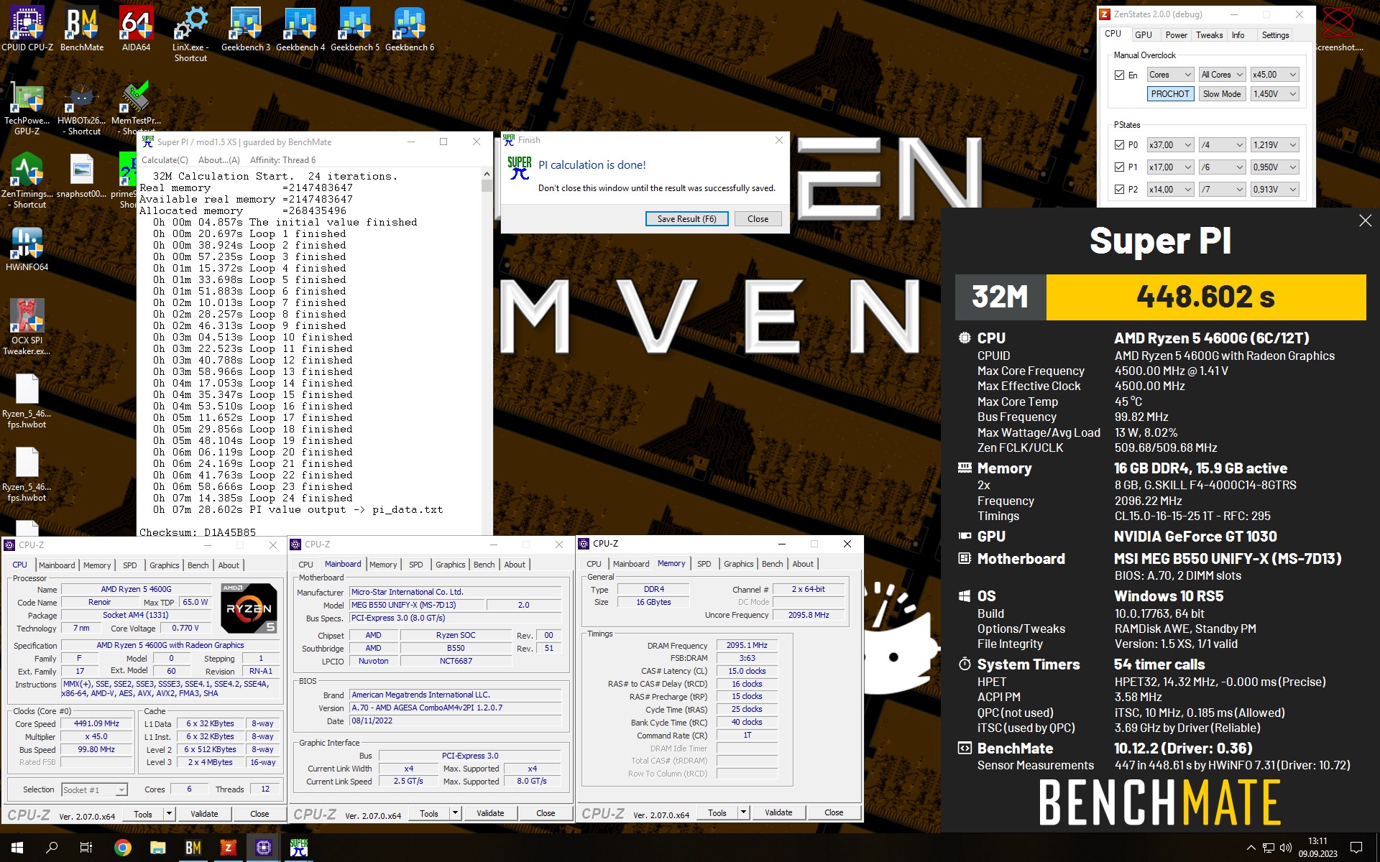Open MemTestPro shortcut icon
The image size is (1380, 862).
pyautogui.click(x=137, y=108)
